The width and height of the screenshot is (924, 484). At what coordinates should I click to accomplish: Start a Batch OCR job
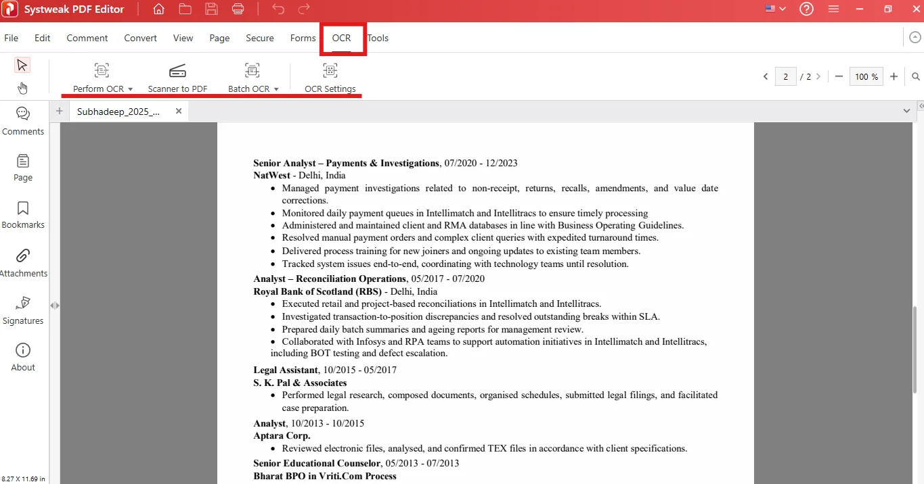point(248,77)
